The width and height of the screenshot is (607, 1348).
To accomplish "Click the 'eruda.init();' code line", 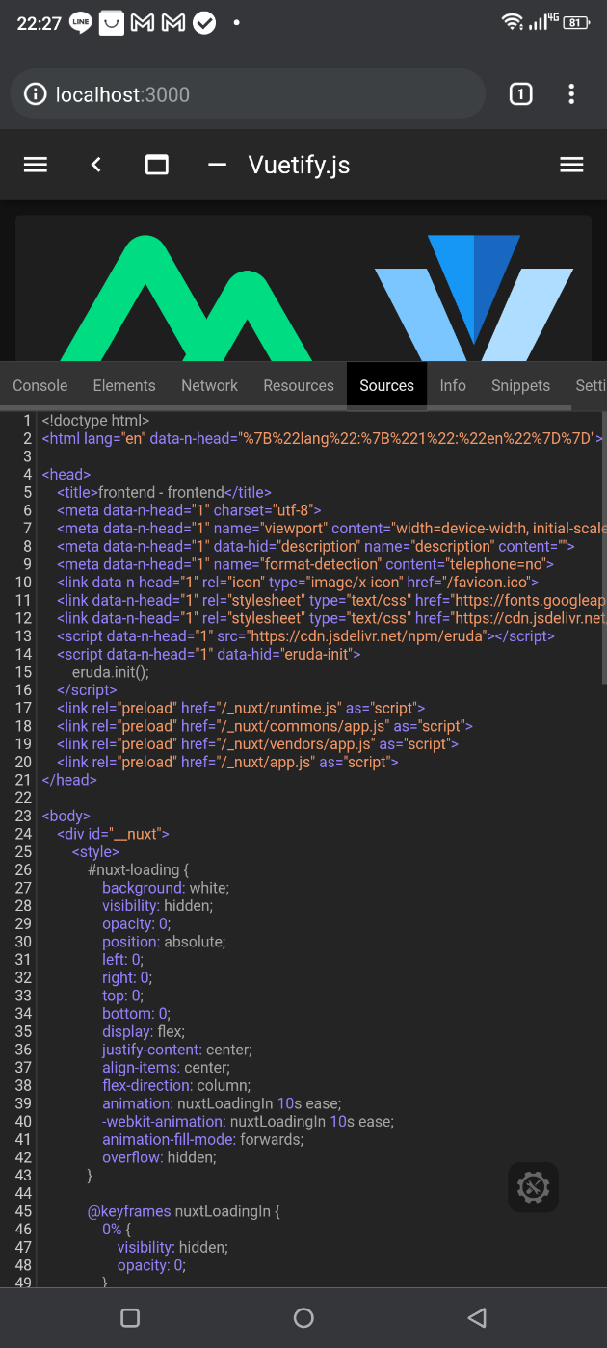I will [x=111, y=672].
